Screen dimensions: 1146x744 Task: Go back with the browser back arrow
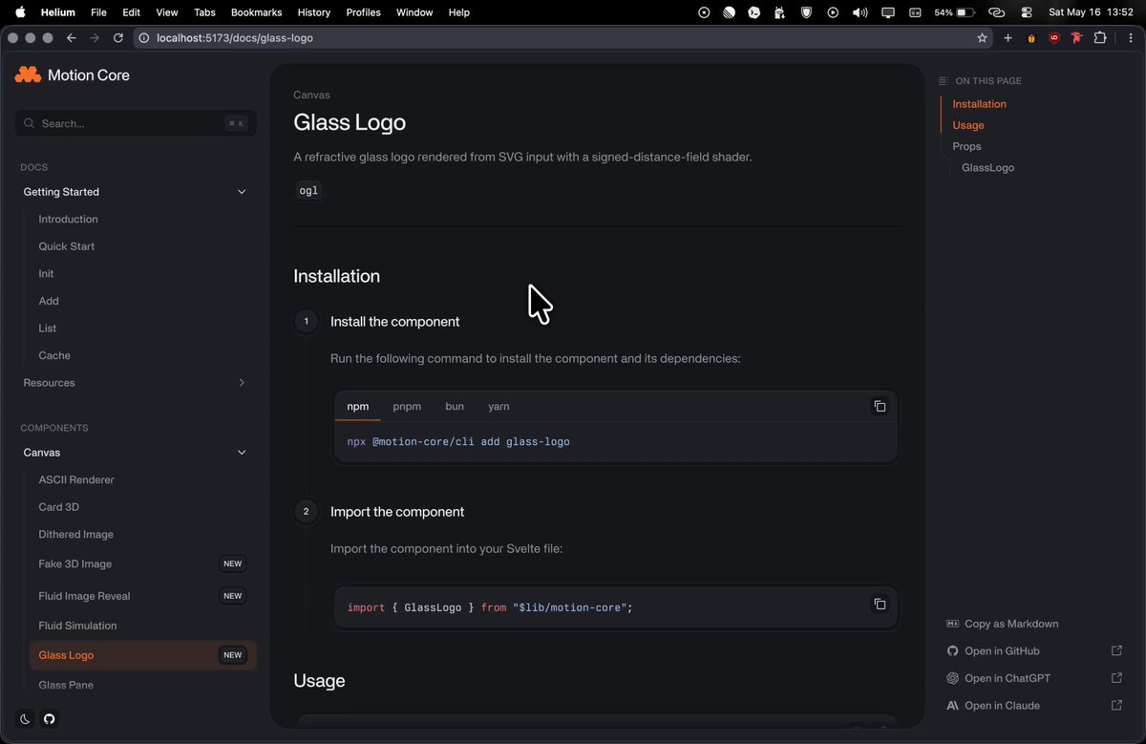click(72, 38)
